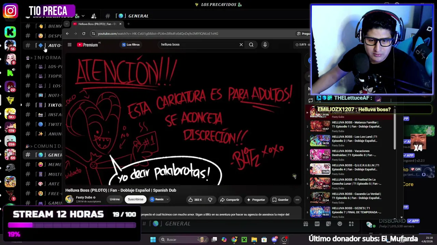Subscribe with the Suscribirse button
The image size is (437, 245).
click(136, 199)
